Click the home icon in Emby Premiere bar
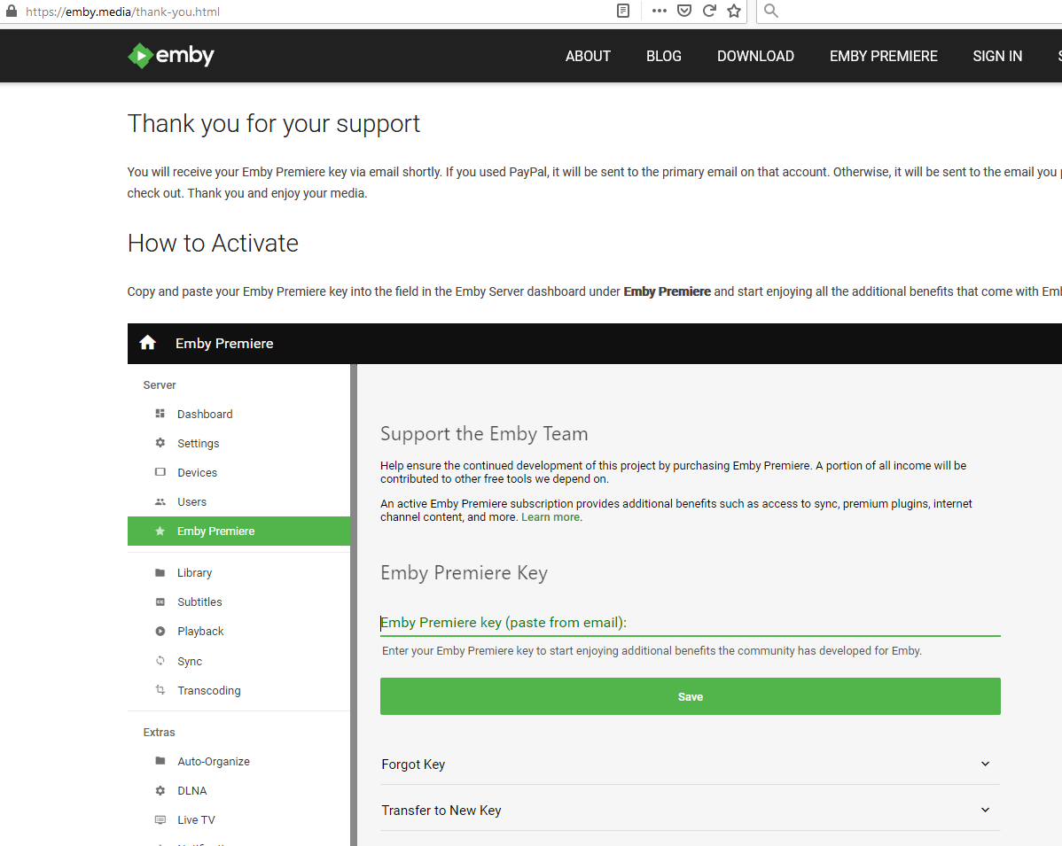The width and height of the screenshot is (1062, 846). coord(148,343)
